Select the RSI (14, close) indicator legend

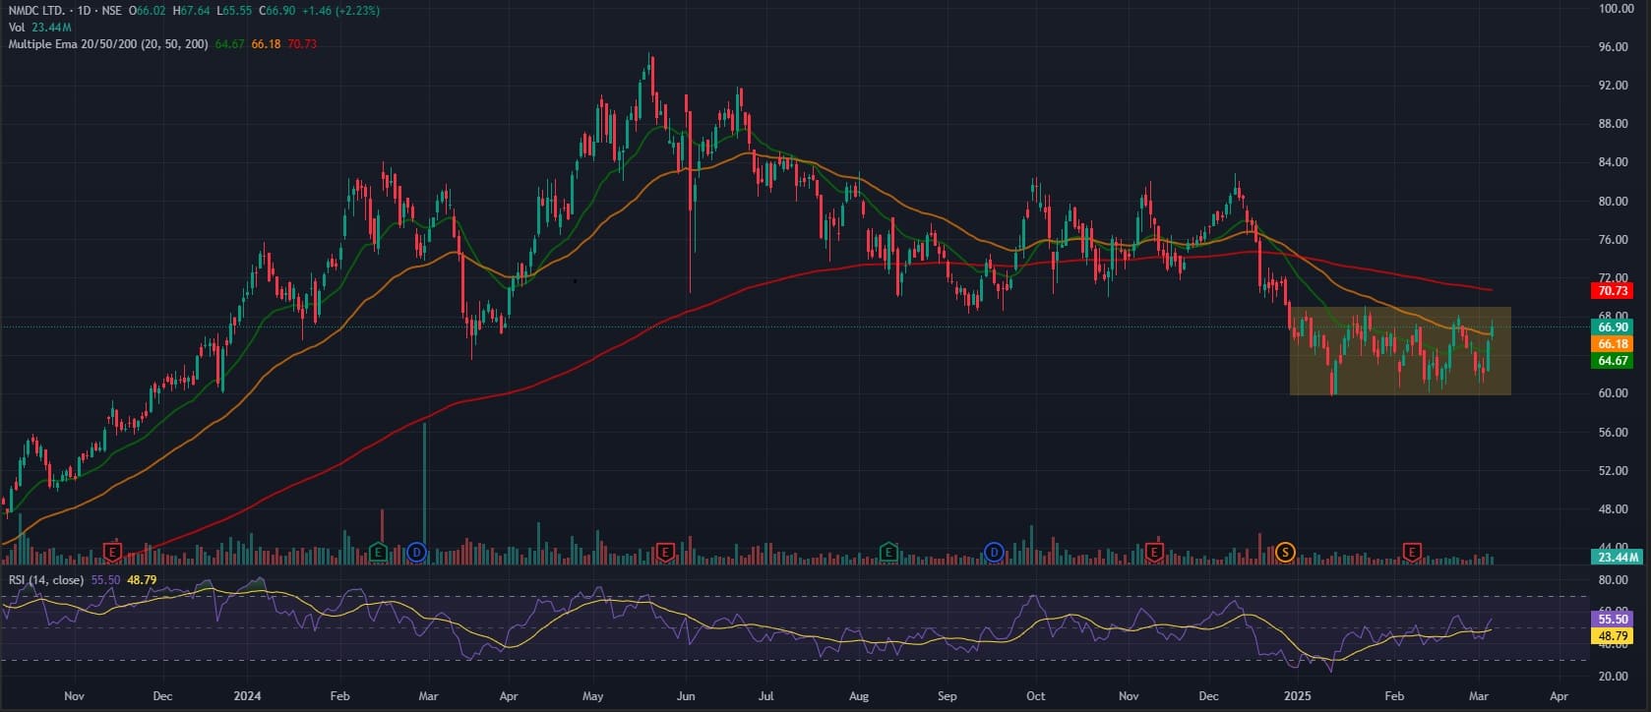tap(46, 580)
